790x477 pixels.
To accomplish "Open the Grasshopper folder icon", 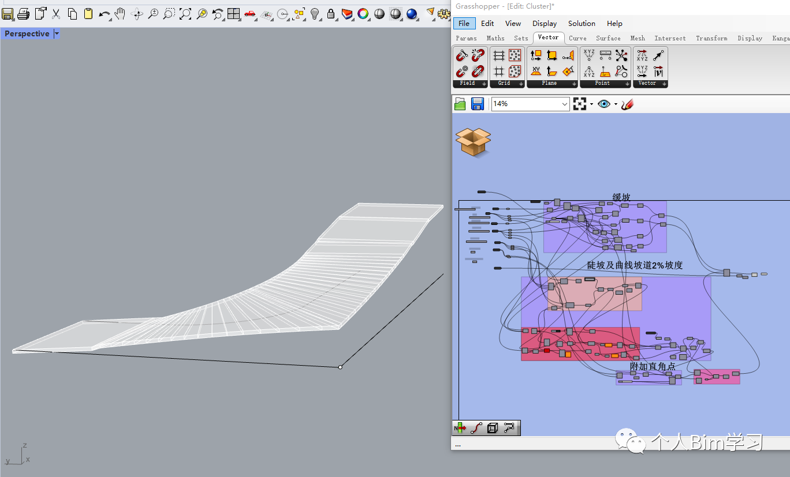I will click(x=460, y=104).
